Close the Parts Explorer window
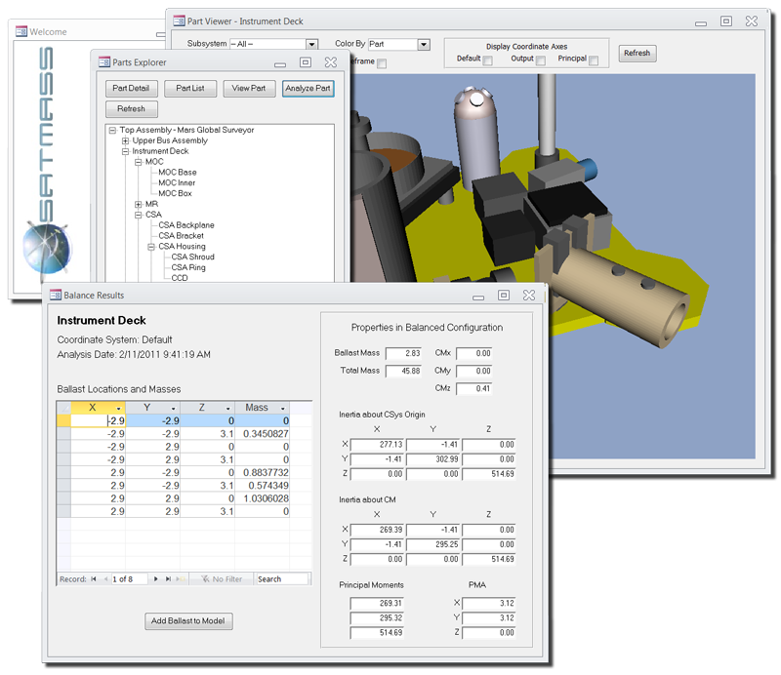 (331, 62)
